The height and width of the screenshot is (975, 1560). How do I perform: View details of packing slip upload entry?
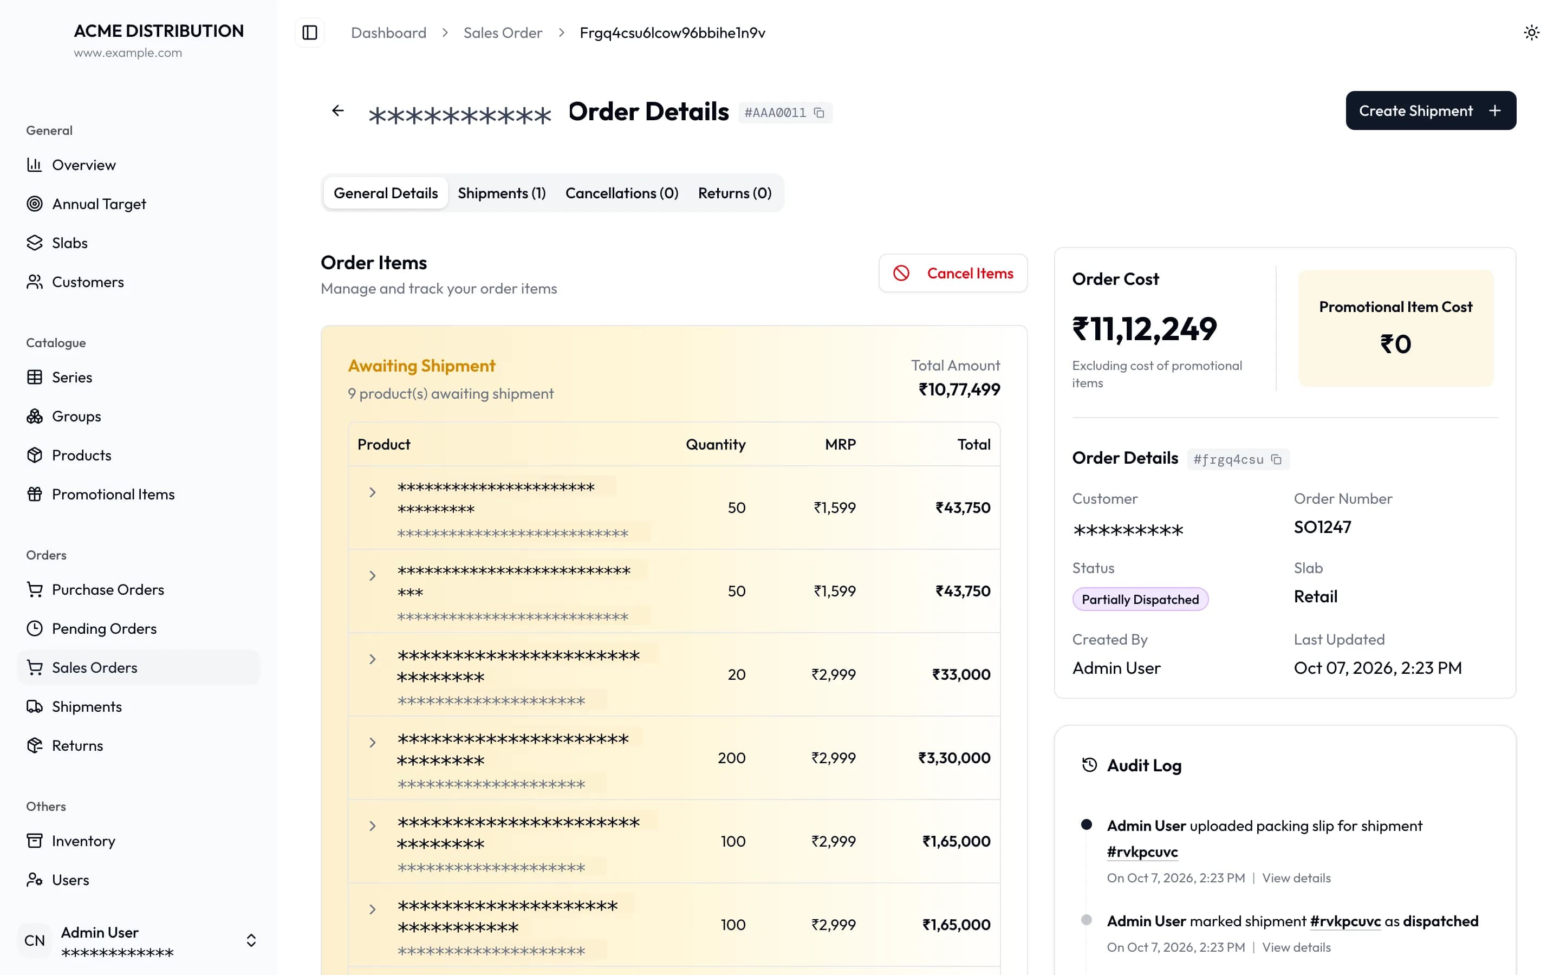(x=1296, y=877)
